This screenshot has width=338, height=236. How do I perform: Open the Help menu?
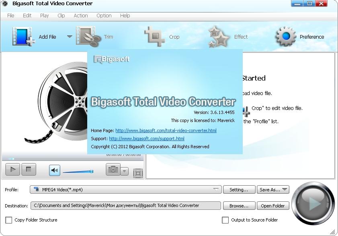coord(125,16)
